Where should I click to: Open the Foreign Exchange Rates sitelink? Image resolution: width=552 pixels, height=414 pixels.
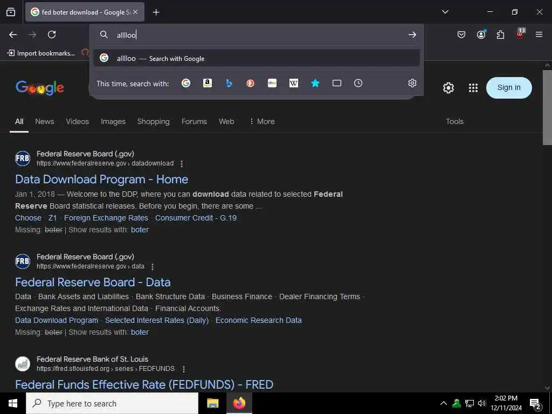point(106,218)
